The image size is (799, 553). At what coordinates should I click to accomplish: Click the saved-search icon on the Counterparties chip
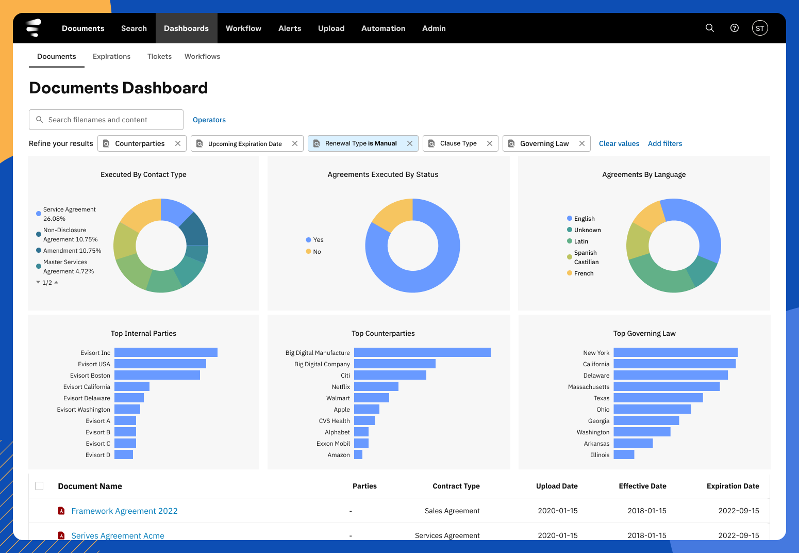click(x=107, y=143)
